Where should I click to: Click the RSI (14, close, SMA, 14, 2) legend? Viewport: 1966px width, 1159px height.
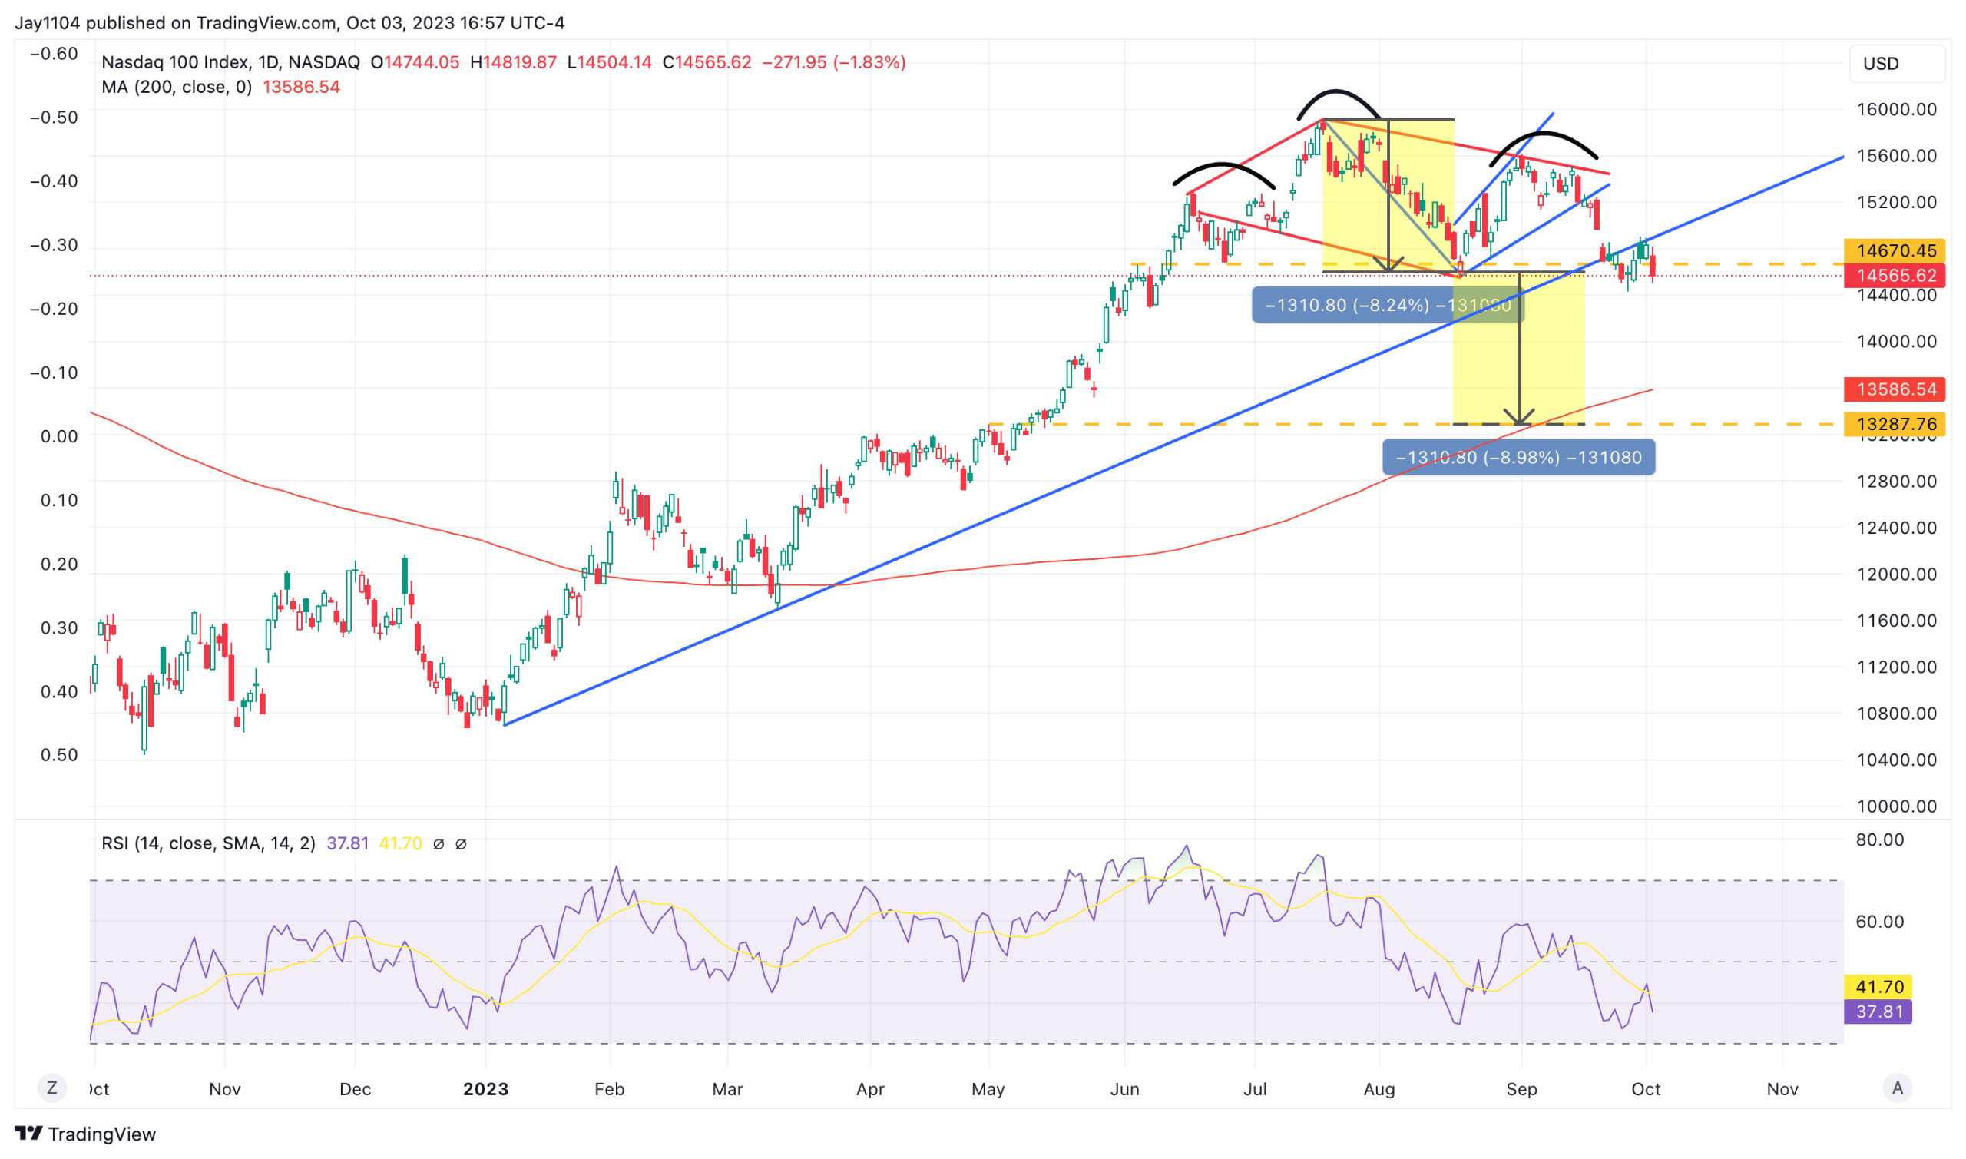tap(208, 843)
